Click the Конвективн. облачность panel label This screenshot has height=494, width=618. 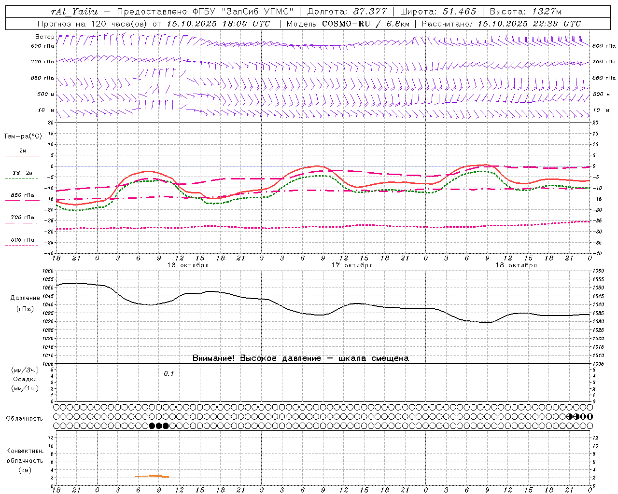pyautogui.click(x=25, y=455)
